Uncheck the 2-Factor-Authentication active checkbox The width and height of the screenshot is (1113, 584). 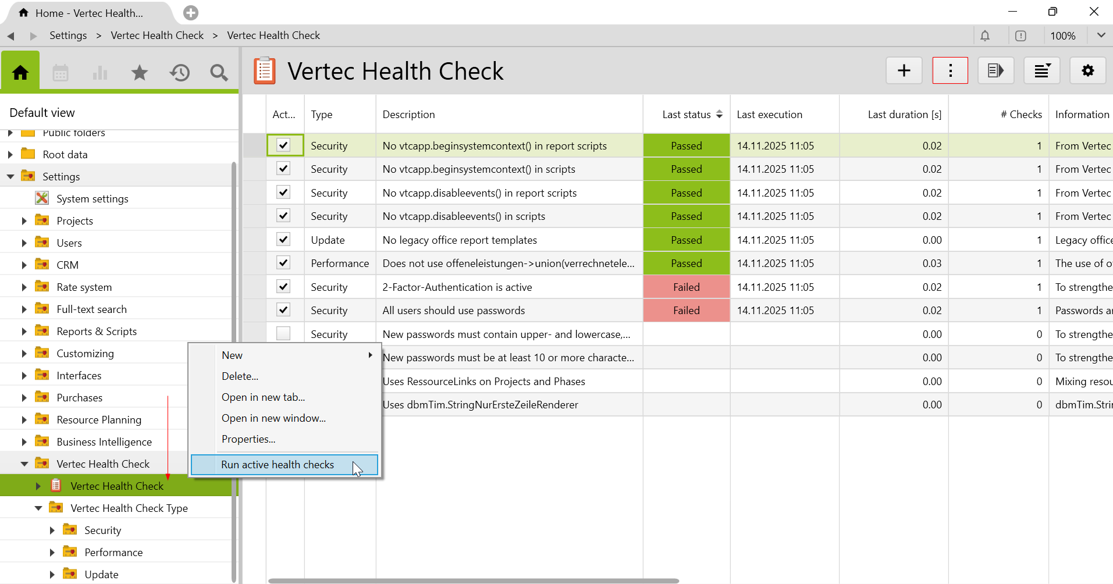(x=283, y=287)
